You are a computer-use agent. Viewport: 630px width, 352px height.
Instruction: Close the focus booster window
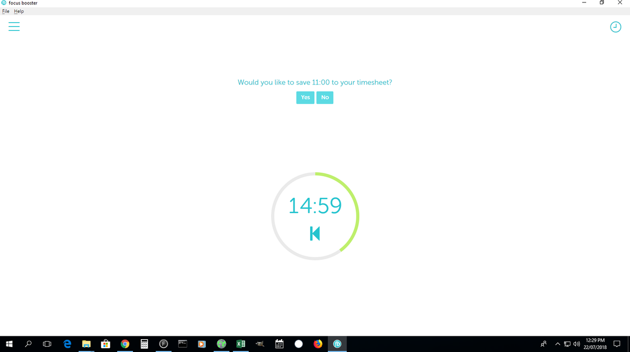620,3
